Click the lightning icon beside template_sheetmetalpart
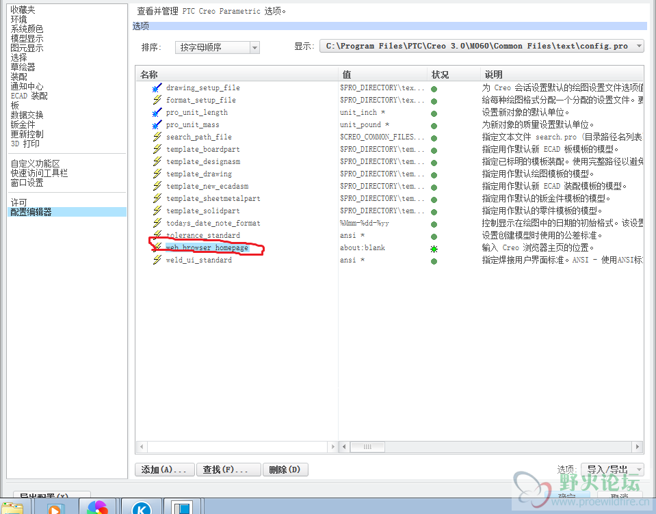Viewport: 656px width, 514px height. pyautogui.click(x=157, y=198)
